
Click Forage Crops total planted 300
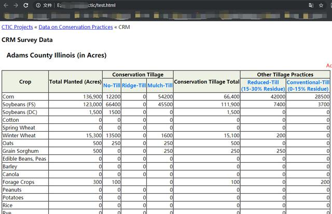(98, 182)
